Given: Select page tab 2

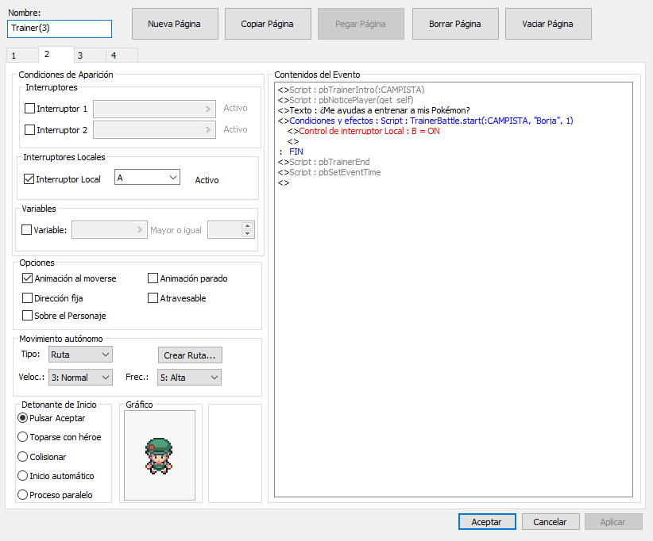Looking at the screenshot, I should pyautogui.click(x=56, y=54).
